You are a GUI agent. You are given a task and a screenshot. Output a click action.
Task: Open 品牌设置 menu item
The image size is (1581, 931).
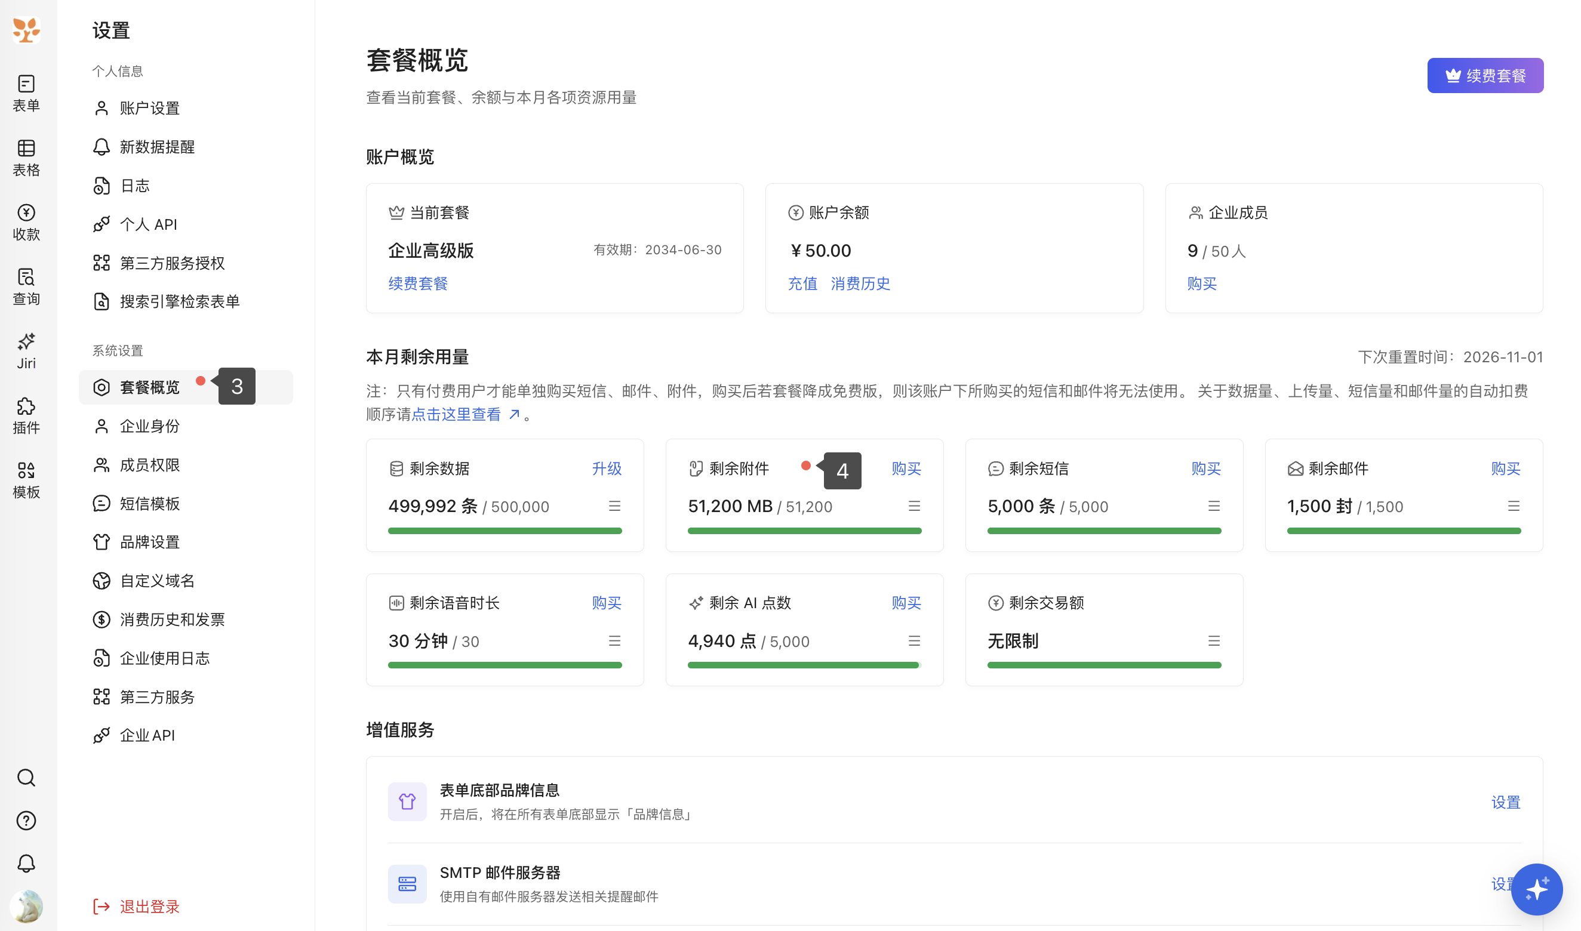click(186, 542)
